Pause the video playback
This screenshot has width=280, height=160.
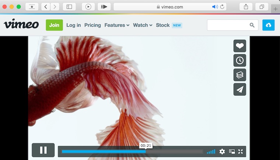click(x=43, y=150)
